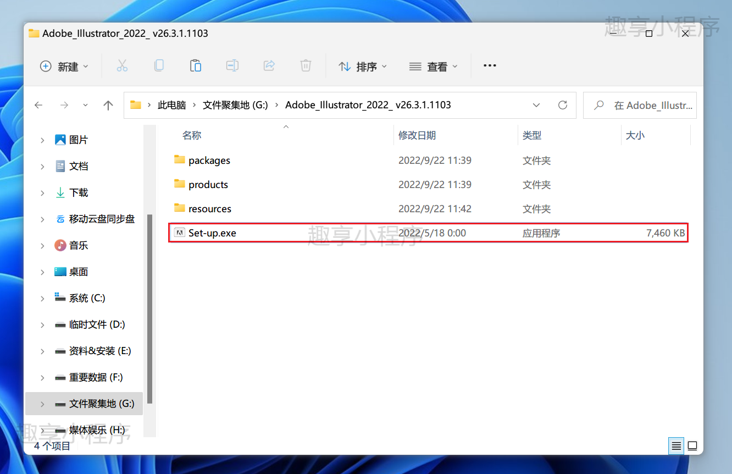Open address bar history dropdown
This screenshot has width=732, height=474.
(x=536, y=105)
